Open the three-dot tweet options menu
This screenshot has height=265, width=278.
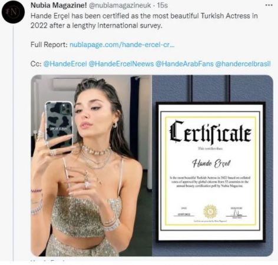(x=269, y=5)
